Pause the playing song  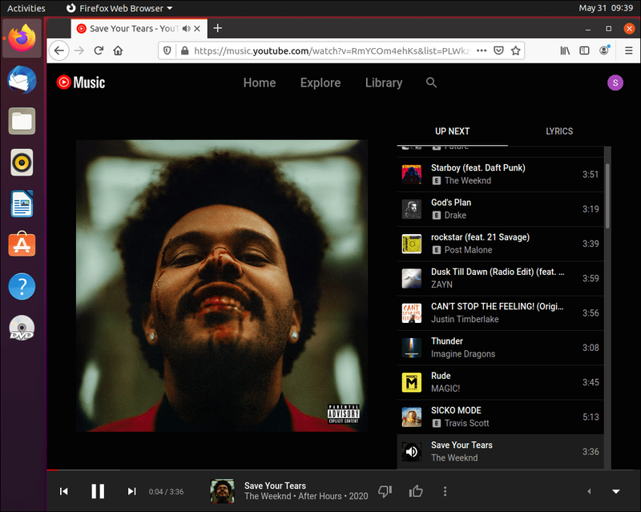[x=98, y=491]
